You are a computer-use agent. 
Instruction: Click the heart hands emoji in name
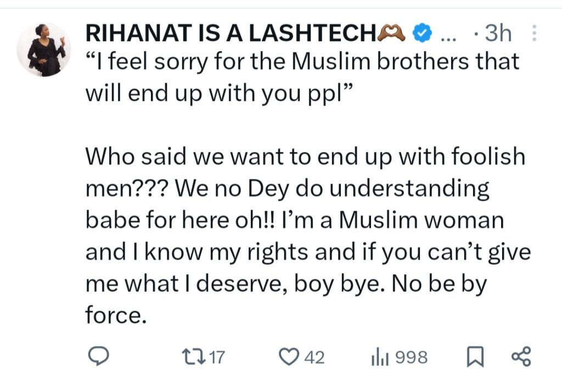point(392,34)
